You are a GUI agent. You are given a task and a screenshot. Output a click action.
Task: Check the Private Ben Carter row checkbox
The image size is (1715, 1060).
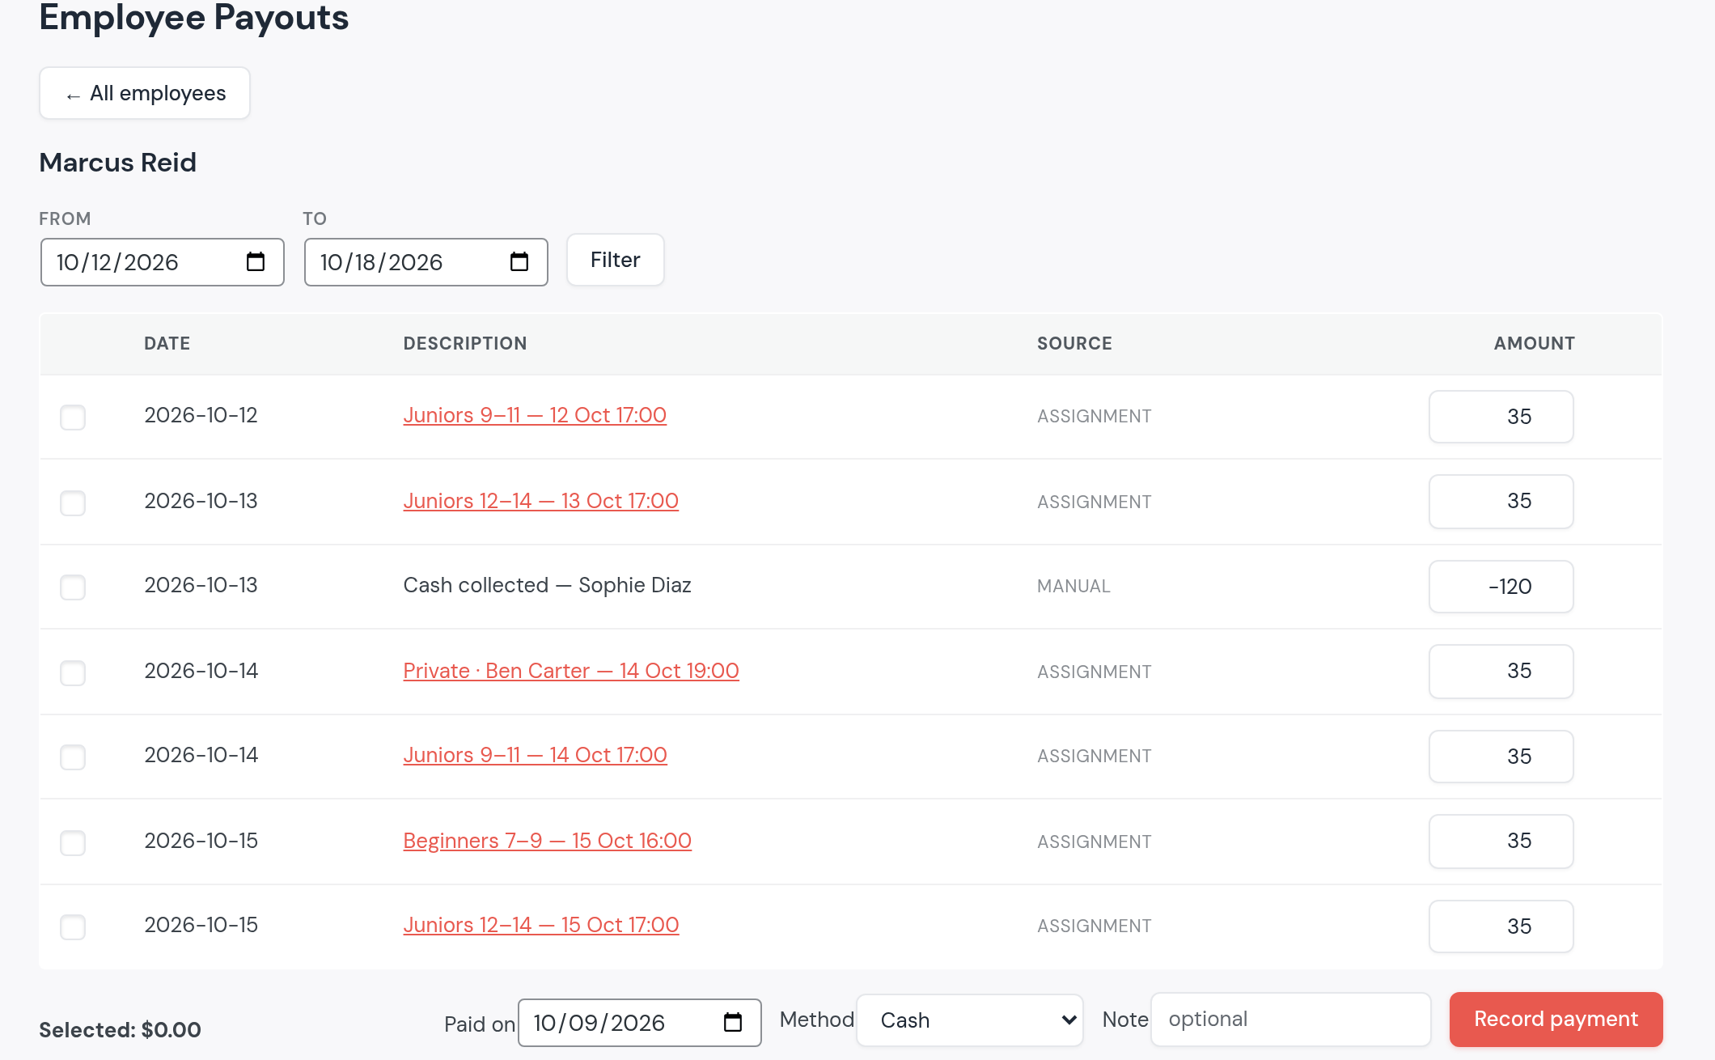73,672
